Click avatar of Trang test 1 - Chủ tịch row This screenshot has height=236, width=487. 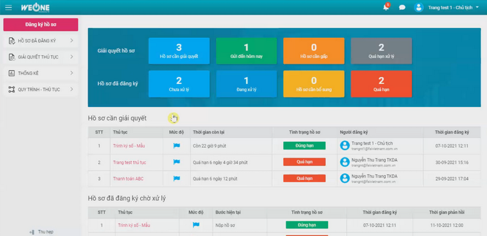point(345,145)
